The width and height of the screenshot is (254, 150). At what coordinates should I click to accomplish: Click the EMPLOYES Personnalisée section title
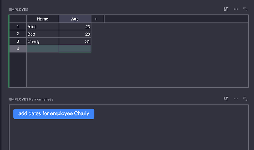click(31, 99)
